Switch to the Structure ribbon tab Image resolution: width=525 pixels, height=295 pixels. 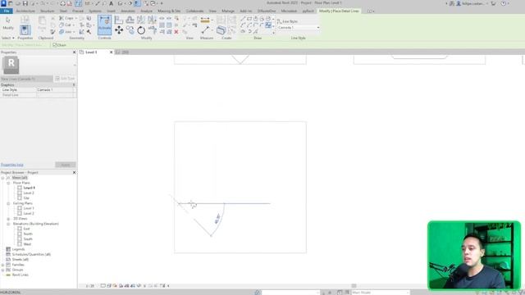pyautogui.click(x=48, y=11)
